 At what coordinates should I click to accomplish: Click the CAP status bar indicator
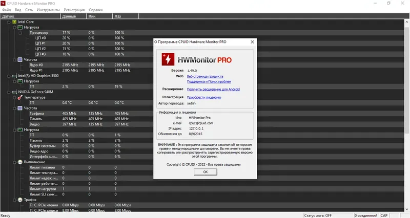(384, 215)
